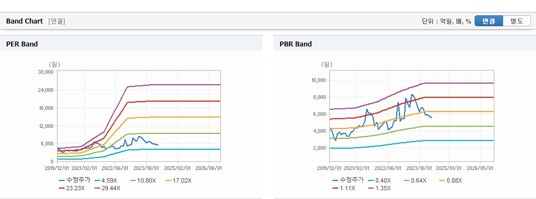This screenshot has height=199, width=536.
Task: Click the 1.11X red legend entry
Action: click(345, 188)
